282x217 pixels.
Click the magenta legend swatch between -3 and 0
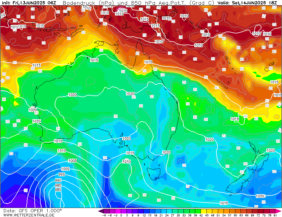tap(118, 211)
